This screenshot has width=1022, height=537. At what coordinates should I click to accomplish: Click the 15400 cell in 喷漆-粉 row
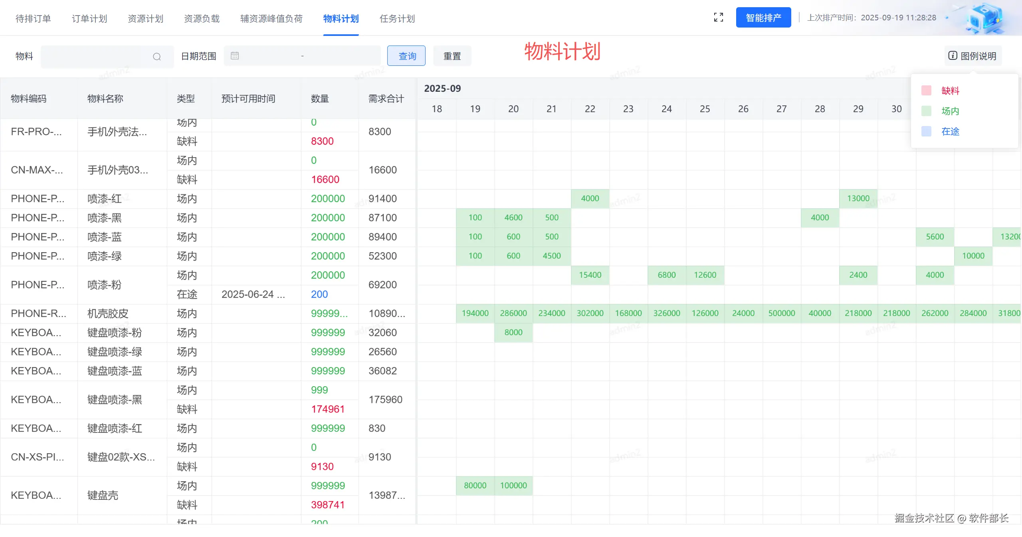590,275
